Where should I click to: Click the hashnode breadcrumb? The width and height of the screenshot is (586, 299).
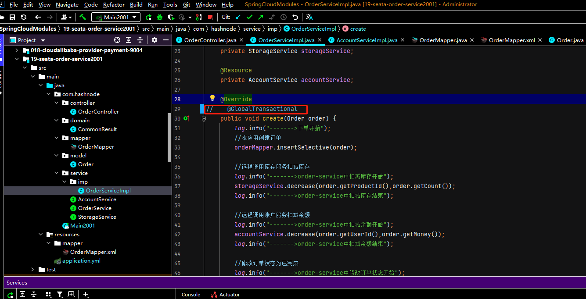223,28
